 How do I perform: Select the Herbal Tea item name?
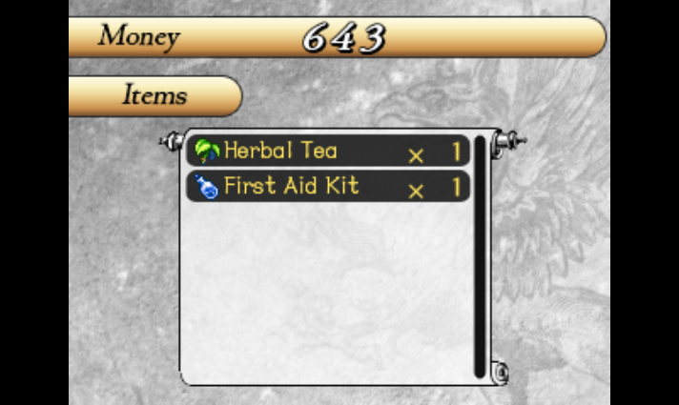(280, 151)
